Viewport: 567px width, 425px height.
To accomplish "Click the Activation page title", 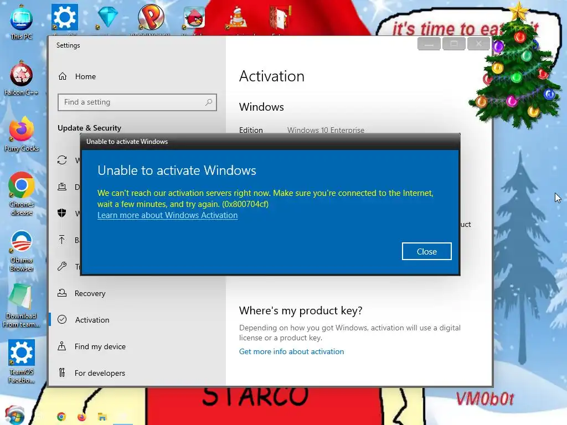I will coord(271,76).
